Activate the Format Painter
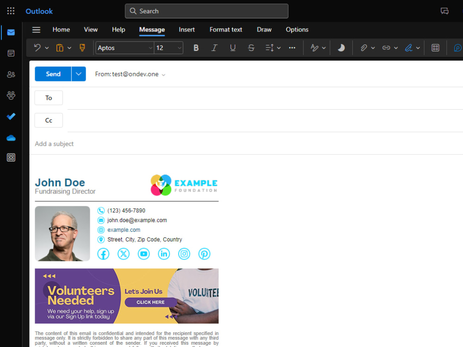463x347 pixels. pyautogui.click(x=82, y=48)
